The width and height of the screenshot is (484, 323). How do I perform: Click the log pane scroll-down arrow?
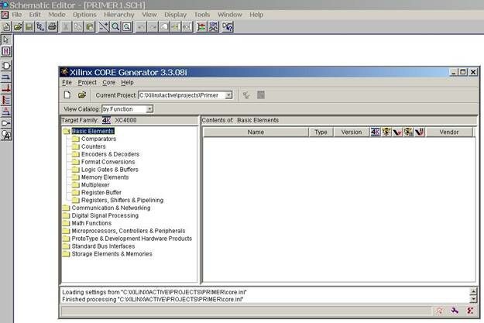click(473, 299)
